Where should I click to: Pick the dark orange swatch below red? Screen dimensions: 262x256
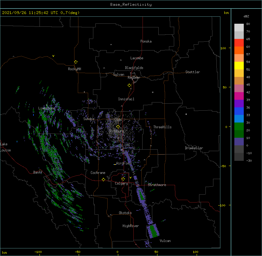pos(239,50)
